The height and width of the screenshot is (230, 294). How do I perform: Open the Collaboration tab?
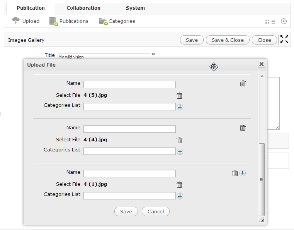coord(83,8)
